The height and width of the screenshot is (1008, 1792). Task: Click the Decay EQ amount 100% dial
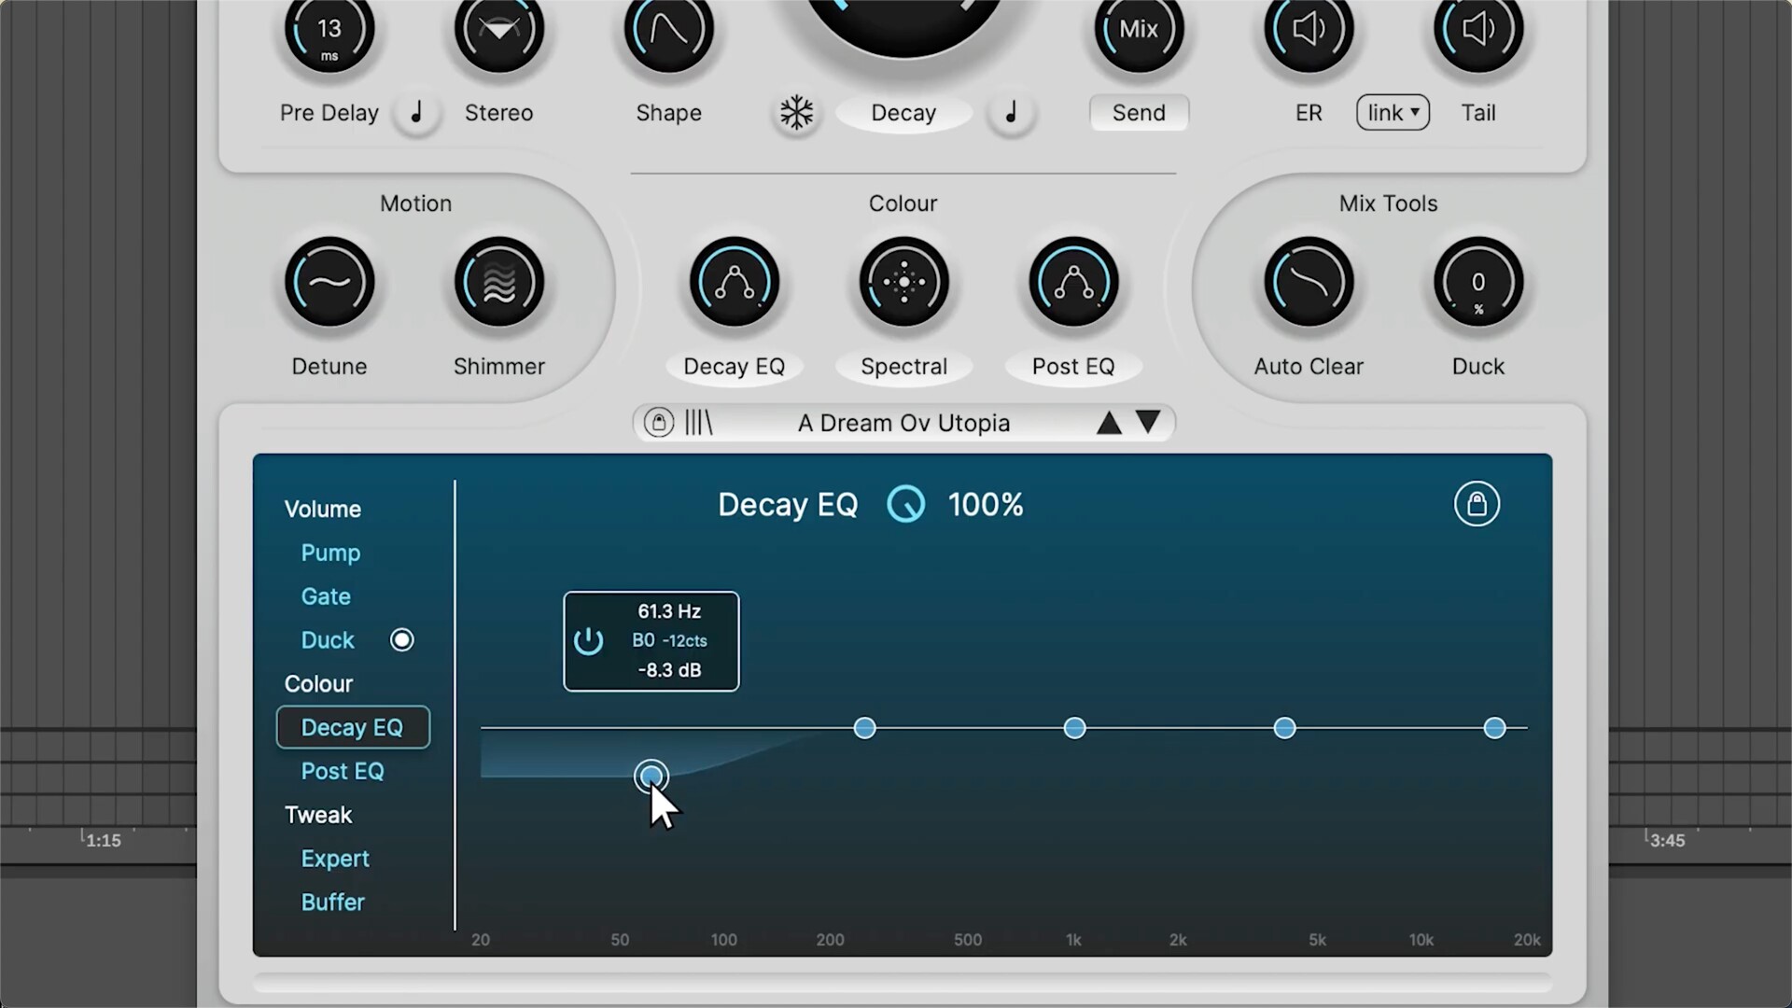905,505
